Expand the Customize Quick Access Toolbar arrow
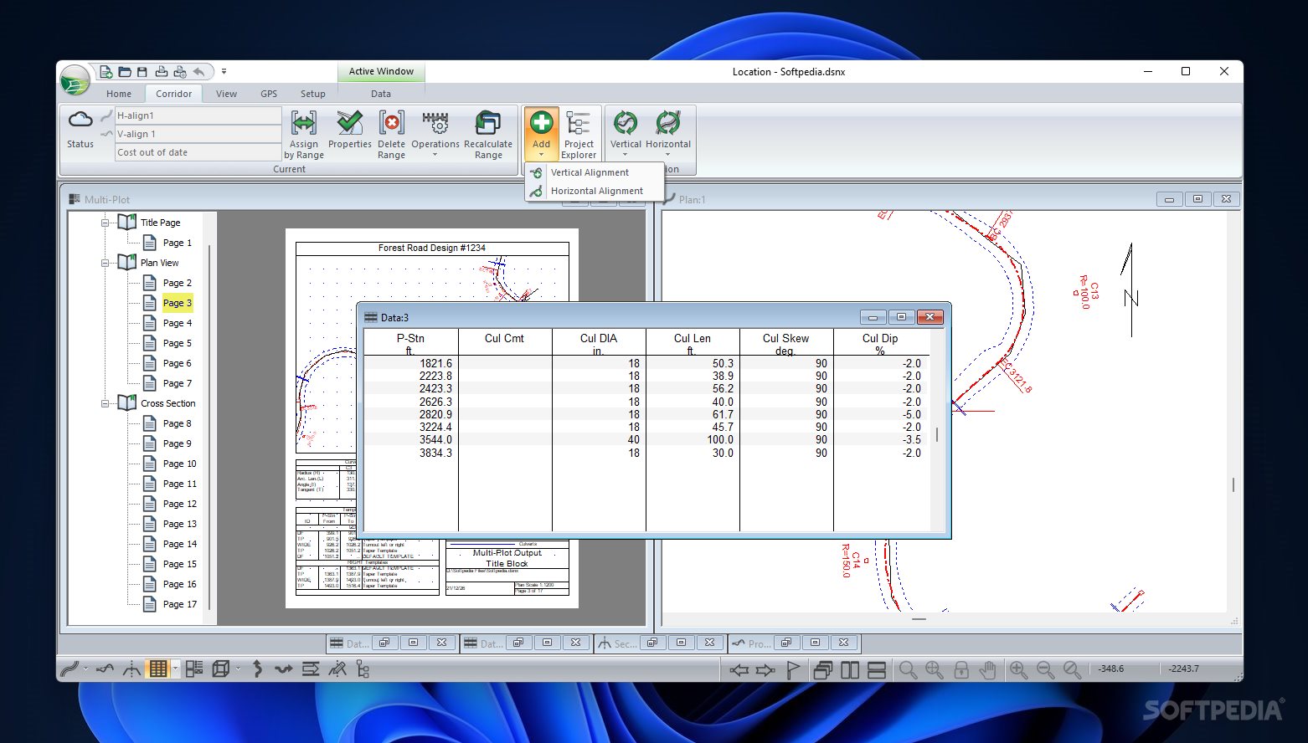Image resolution: width=1308 pixels, height=743 pixels. pyautogui.click(x=224, y=72)
